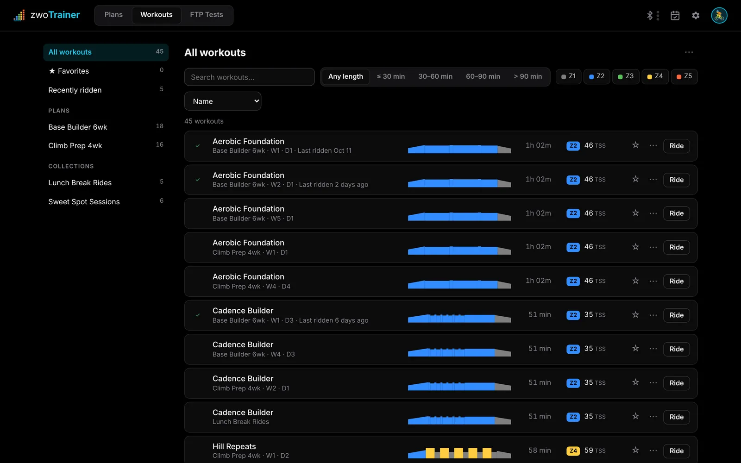Image resolution: width=741 pixels, height=463 pixels.
Task: Toggle the Z1 zone filter
Action: (x=568, y=76)
